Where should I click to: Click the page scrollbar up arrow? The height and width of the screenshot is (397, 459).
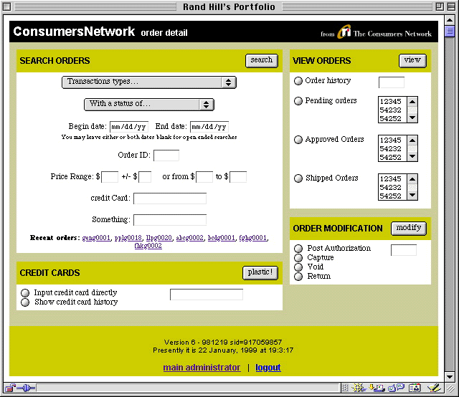(x=450, y=20)
